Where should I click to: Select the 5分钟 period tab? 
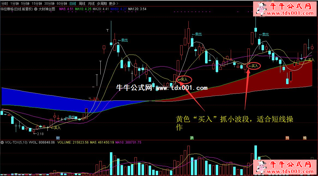tap(25, 4)
